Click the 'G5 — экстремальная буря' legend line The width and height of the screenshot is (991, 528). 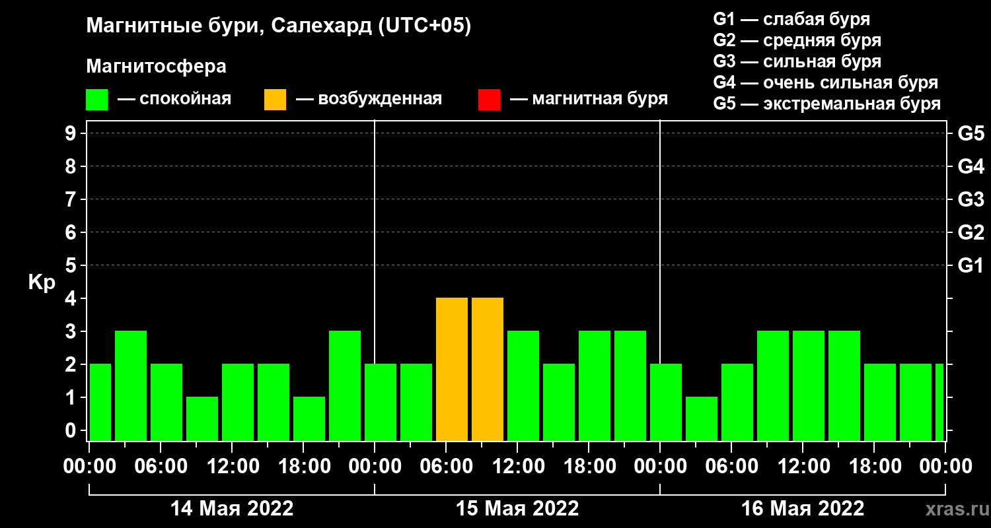827,104
